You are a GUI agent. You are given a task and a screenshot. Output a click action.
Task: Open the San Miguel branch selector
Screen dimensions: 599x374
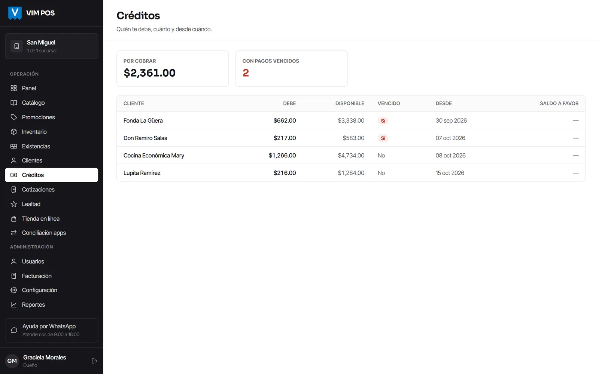tap(52, 46)
